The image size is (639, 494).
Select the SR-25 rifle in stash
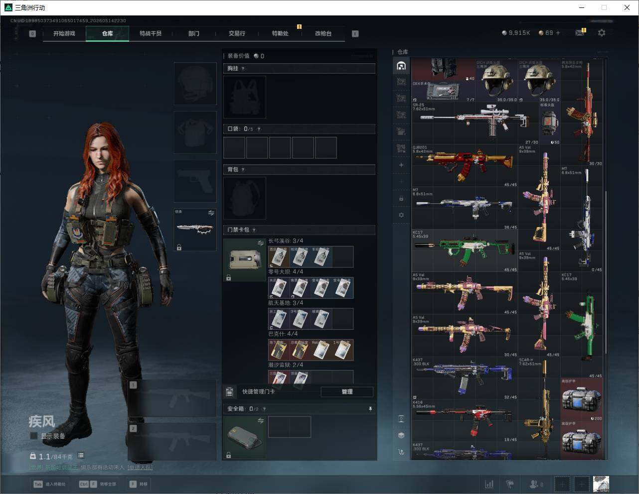click(476, 123)
